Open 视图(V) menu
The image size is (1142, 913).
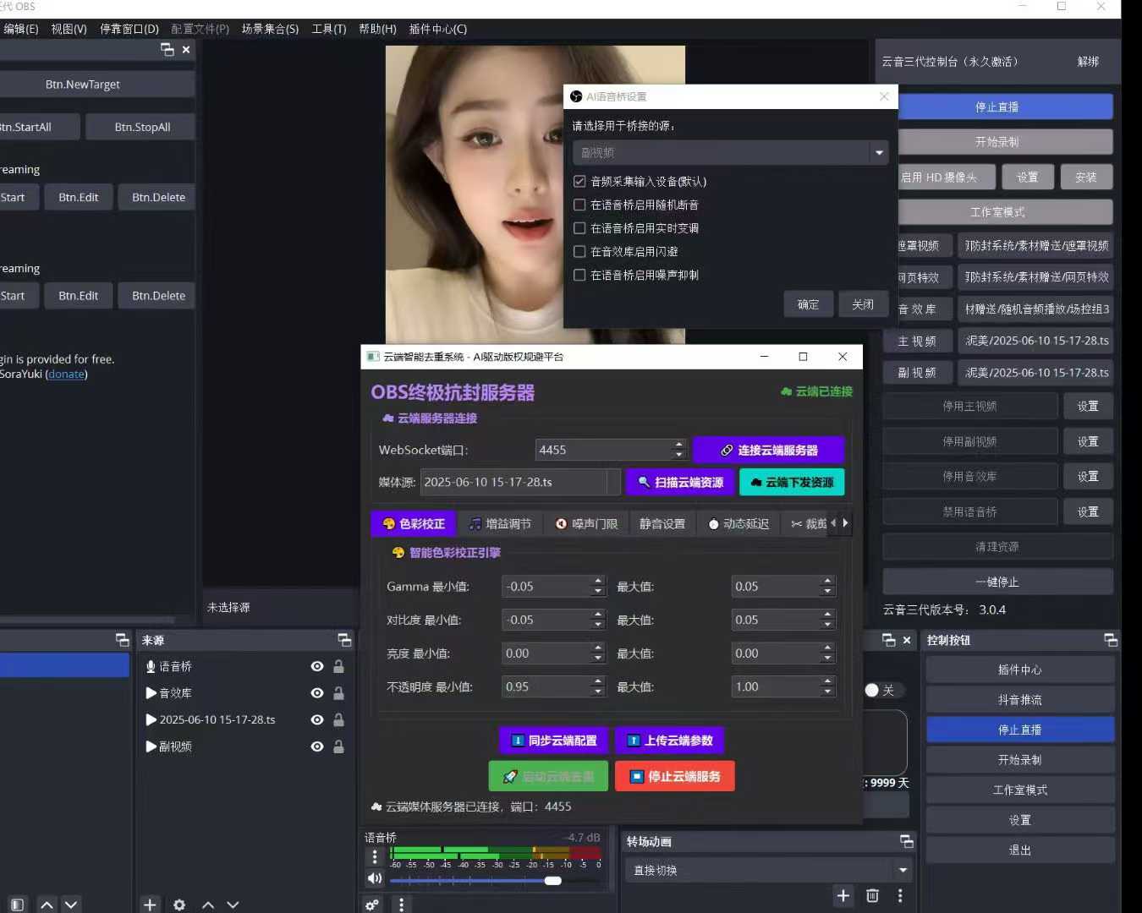pos(69,29)
